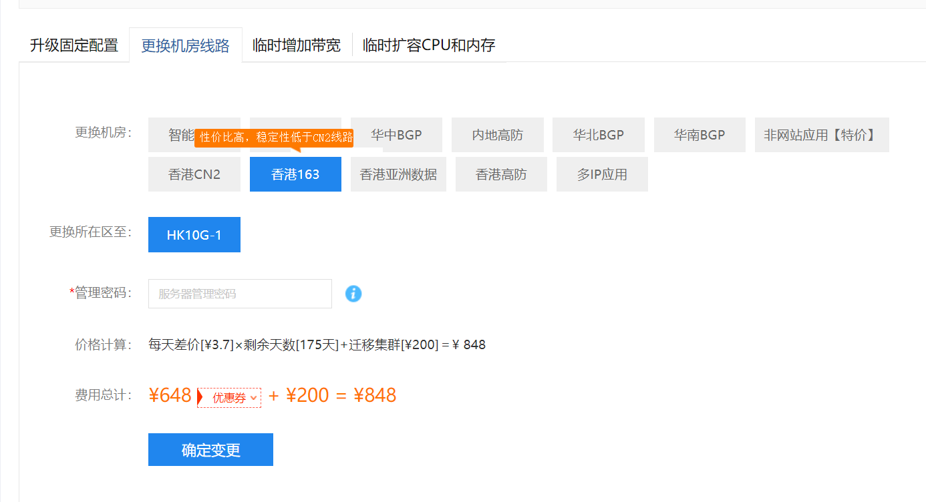926x502 pixels.
Task: Open the 临时扩容CPU和内存 tab
Action: coord(429,45)
